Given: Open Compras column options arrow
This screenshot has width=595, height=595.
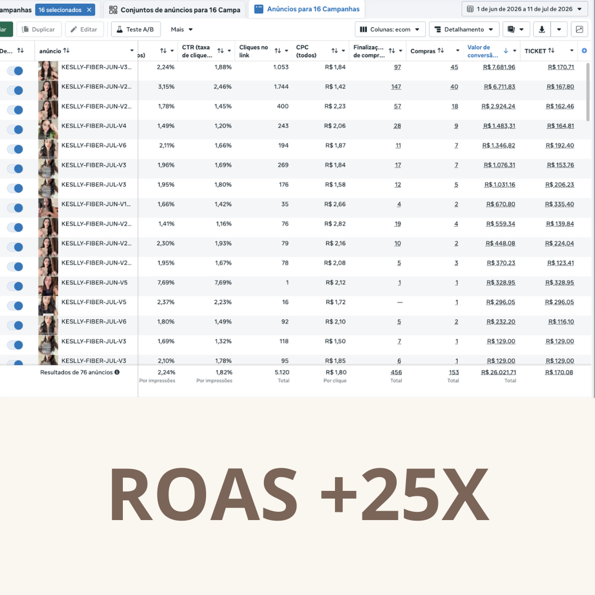Looking at the screenshot, I should coord(458,51).
